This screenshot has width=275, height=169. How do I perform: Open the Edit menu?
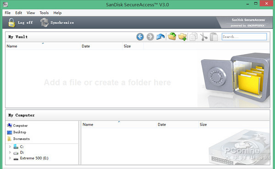pos(19,13)
